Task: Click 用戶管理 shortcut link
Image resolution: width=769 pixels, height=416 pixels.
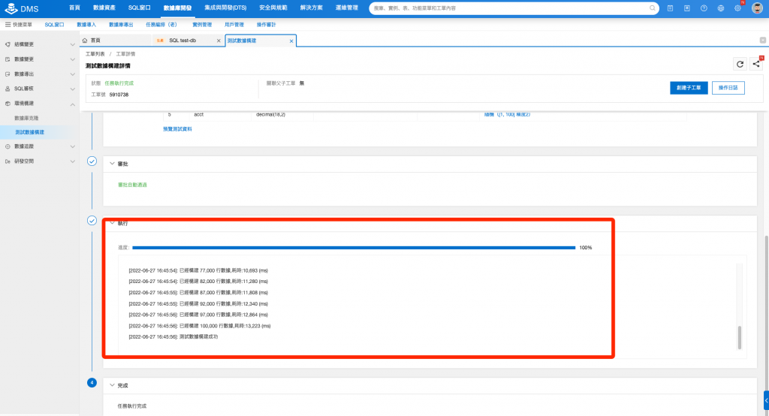Action: [234, 25]
